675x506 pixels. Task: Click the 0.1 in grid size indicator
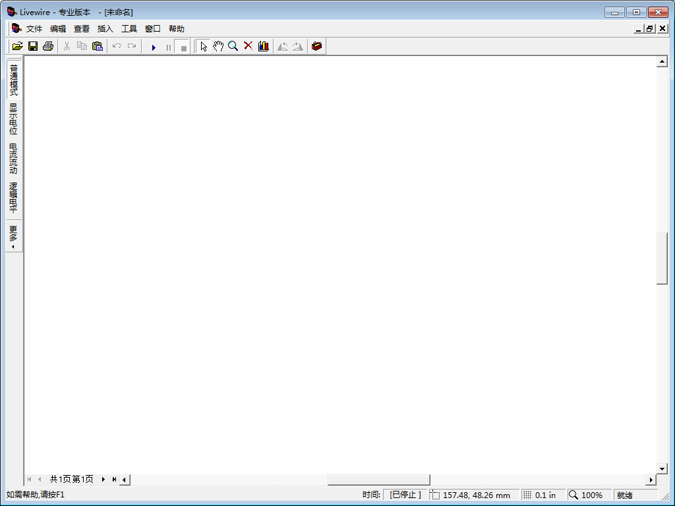(542, 495)
